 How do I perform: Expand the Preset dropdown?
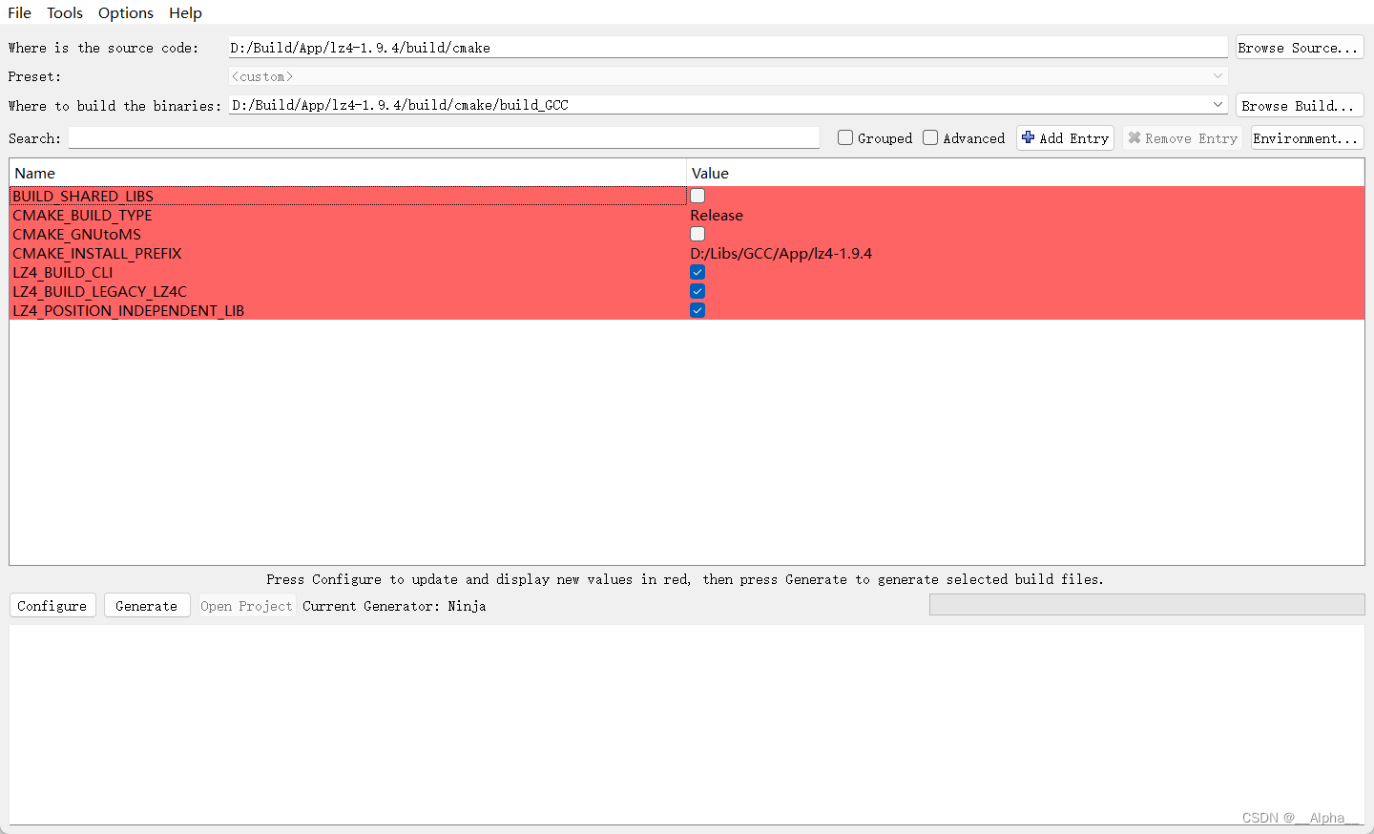pyautogui.click(x=1218, y=75)
